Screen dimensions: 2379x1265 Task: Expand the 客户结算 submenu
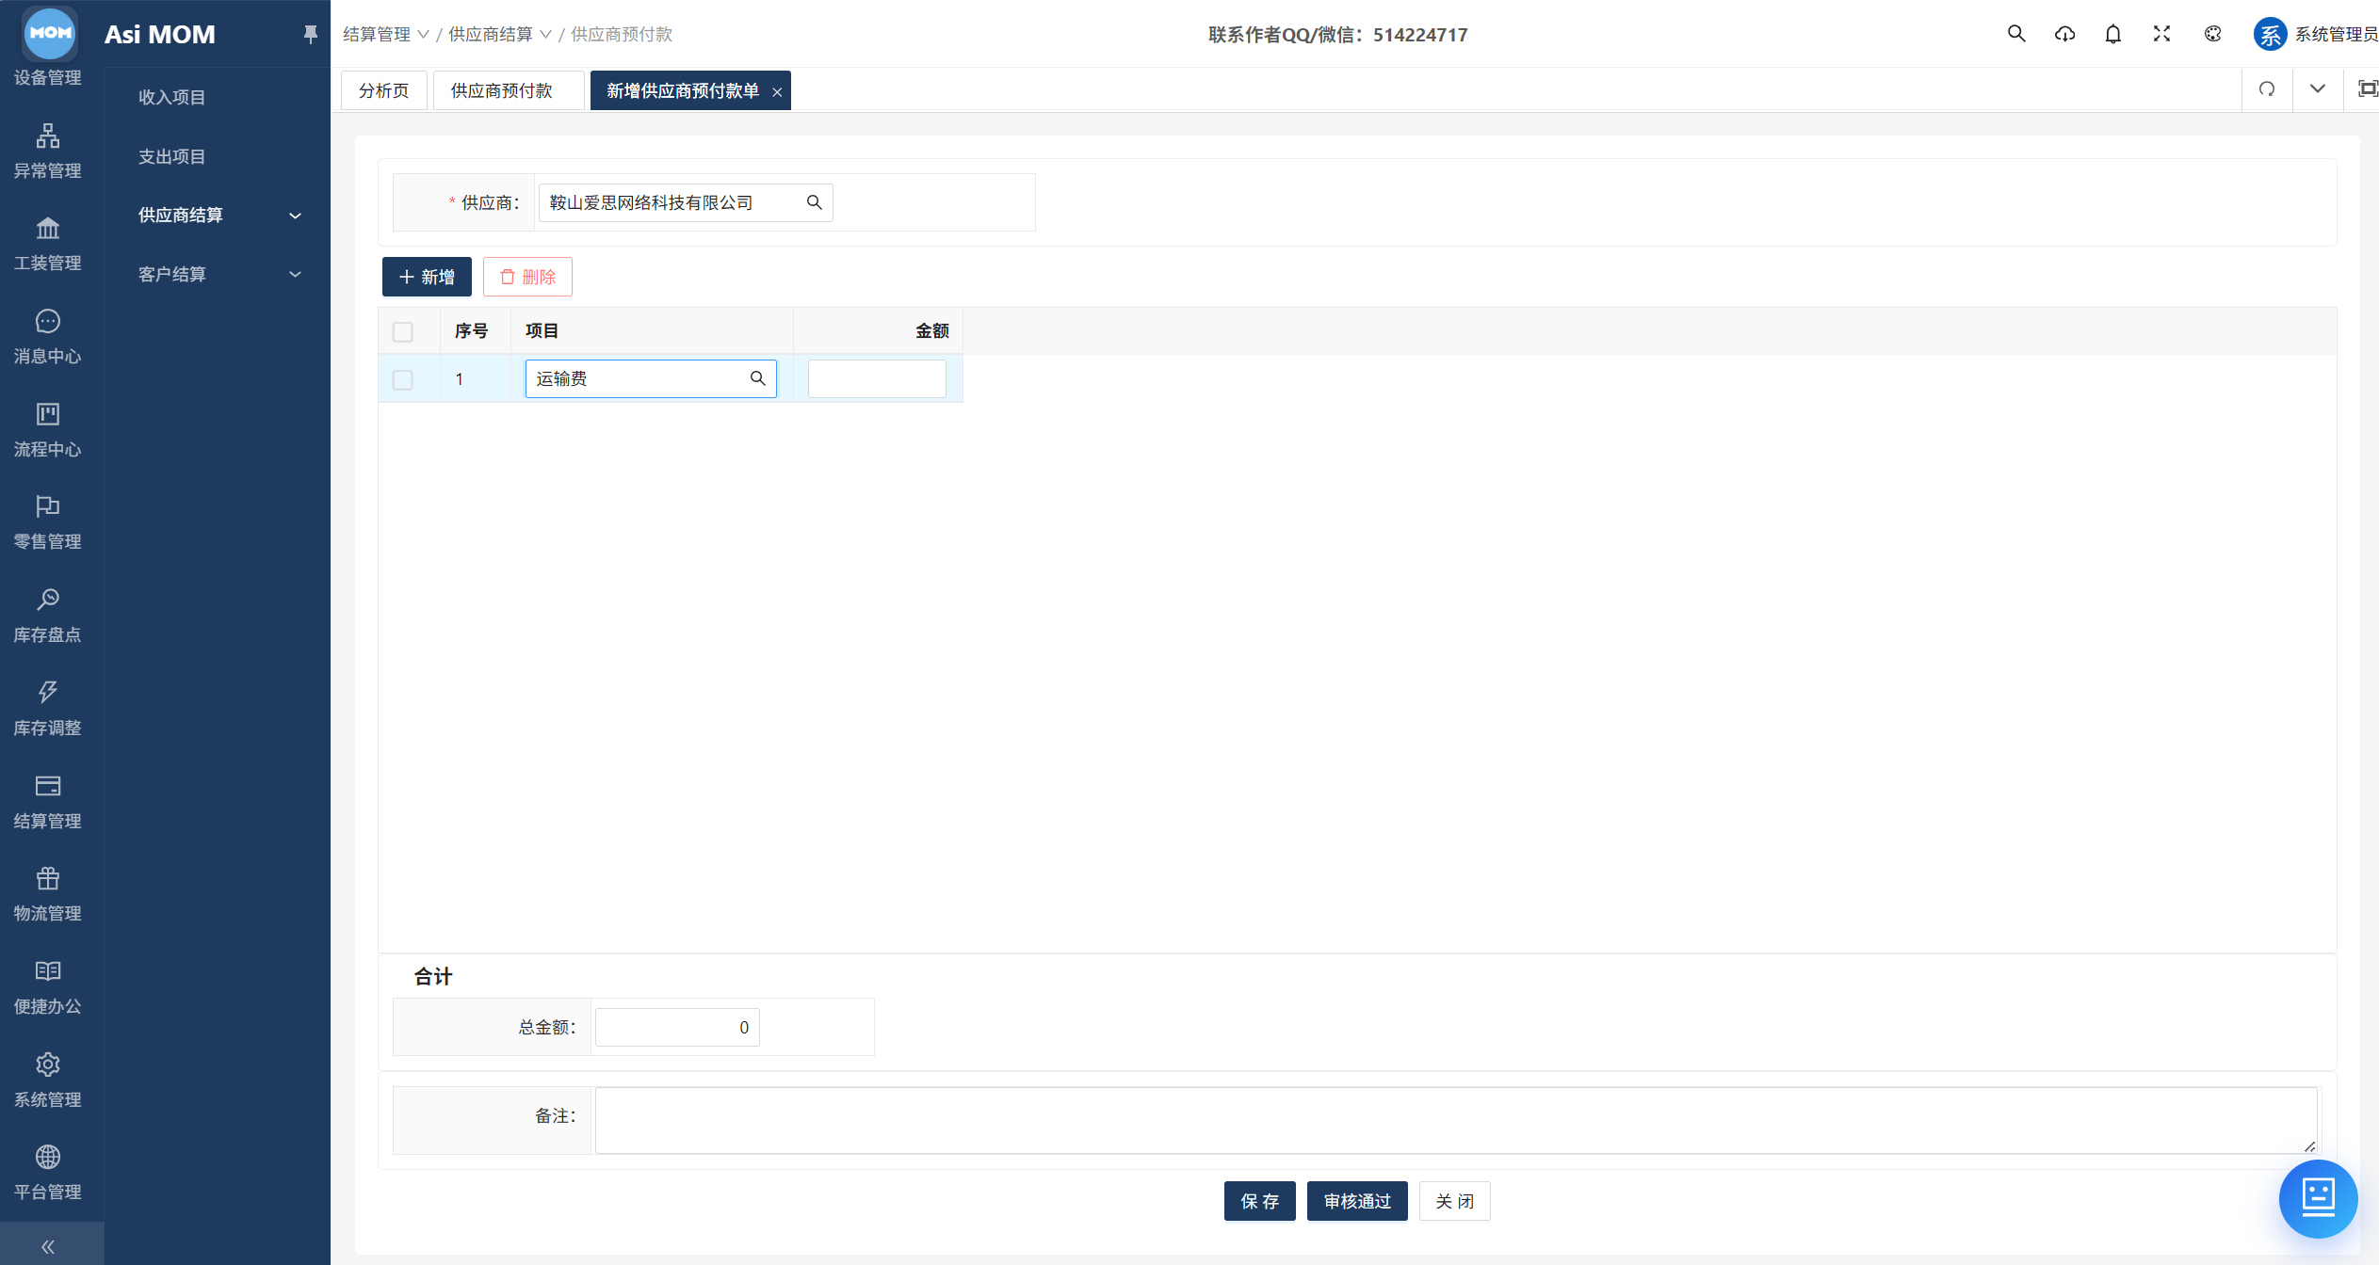point(218,274)
